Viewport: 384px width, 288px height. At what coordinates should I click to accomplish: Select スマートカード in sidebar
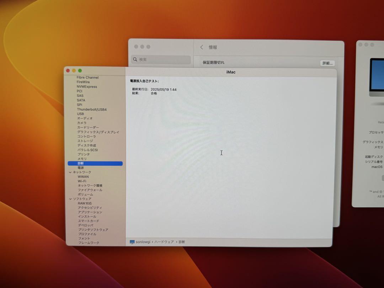click(89, 221)
